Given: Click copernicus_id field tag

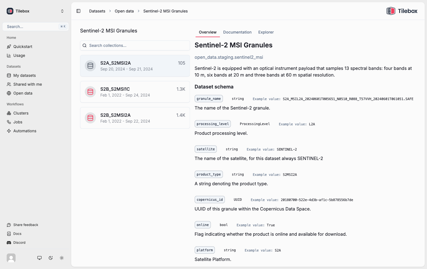Looking at the screenshot, I should [210, 200].
